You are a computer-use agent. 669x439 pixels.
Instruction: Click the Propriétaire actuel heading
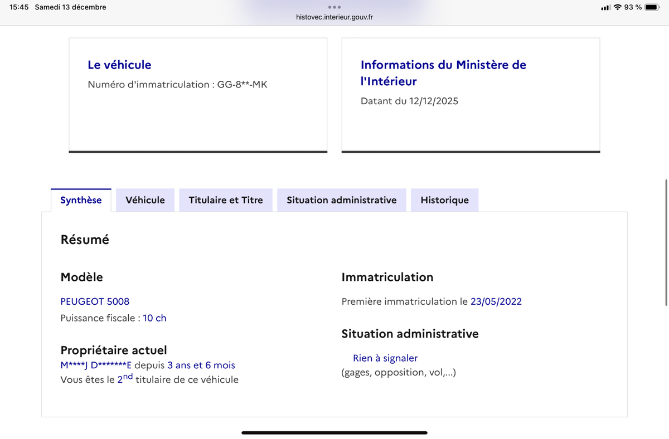(114, 350)
